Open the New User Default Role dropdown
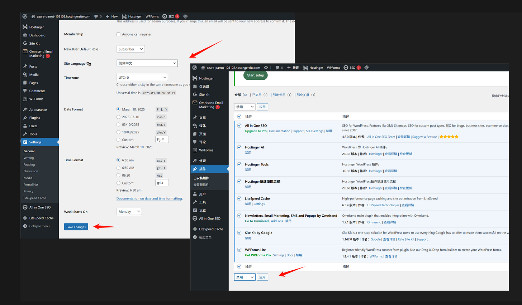Screen dimensions: 522x305 click(131, 49)
